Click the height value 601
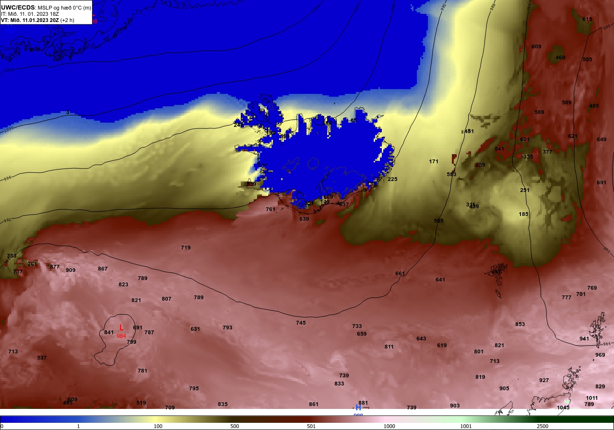Image resolution: width=614 pixels, height=430 pixels. click(525, 139)
